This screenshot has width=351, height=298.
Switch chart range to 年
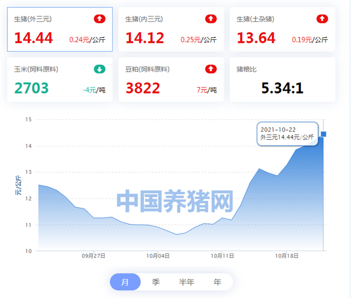[217, 282]
